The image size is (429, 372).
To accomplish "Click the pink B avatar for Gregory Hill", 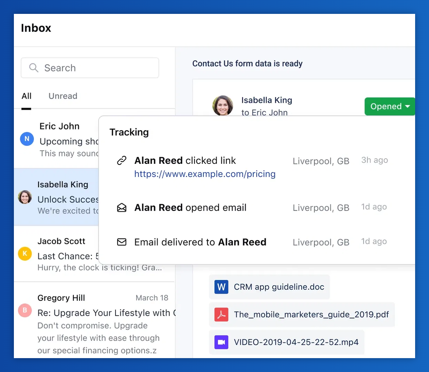I will click(25, 310).
